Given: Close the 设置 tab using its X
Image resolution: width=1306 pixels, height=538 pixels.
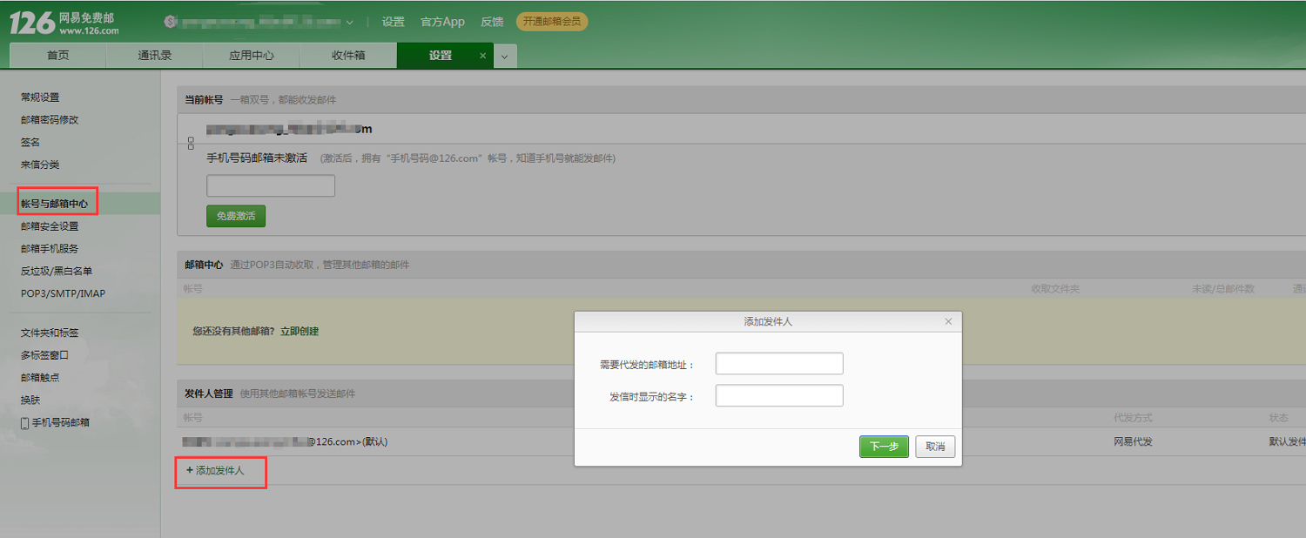Looking at the screenshot, I should [x=483, y=56].
